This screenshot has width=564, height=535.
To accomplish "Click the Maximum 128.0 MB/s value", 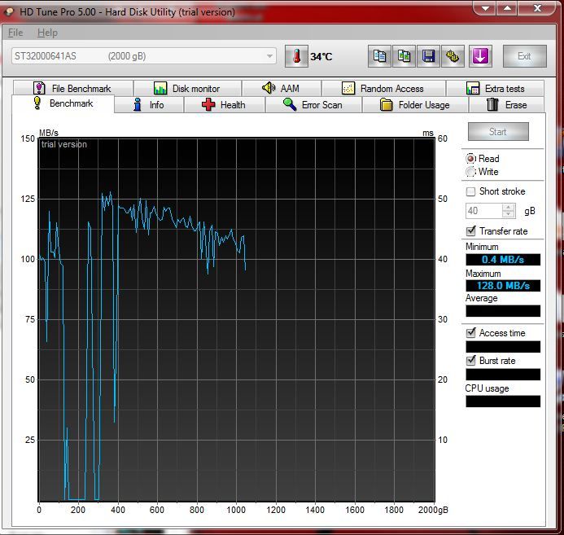I will click(x=503, y=286).
